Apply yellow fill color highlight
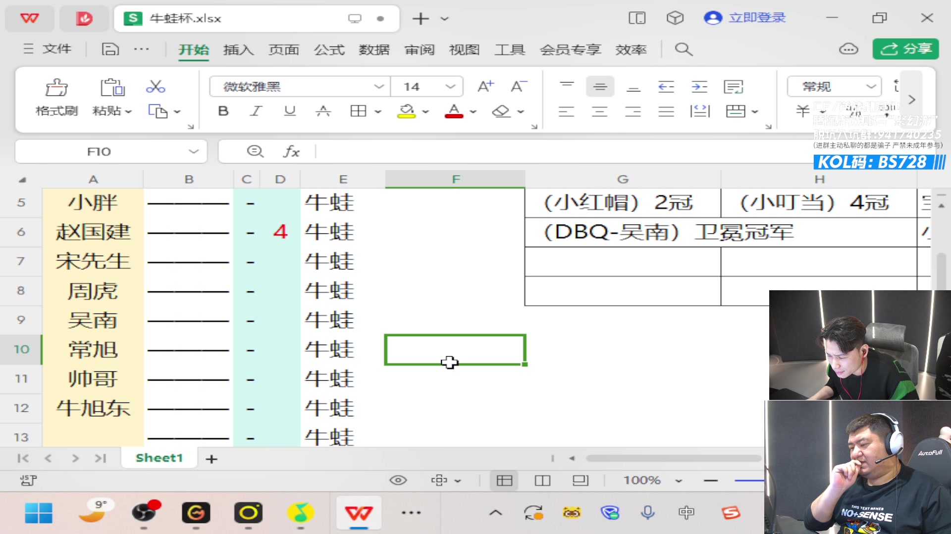This screenshot has height=534, width=951. click(x=406, y=111)
